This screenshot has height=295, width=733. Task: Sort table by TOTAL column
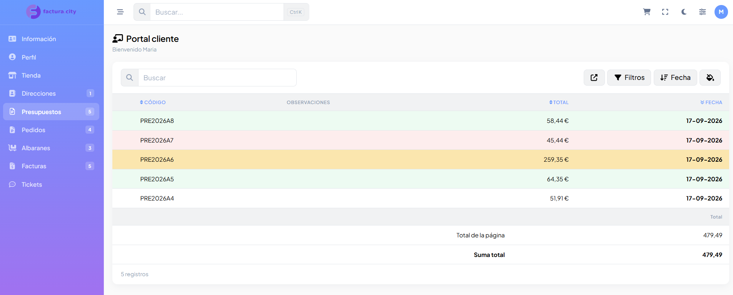pos(559,103)
